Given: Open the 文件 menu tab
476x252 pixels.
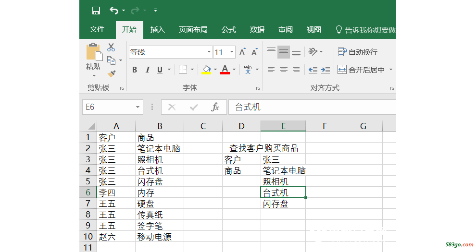Looking at the screenshot, I should (x=97, y=29).
